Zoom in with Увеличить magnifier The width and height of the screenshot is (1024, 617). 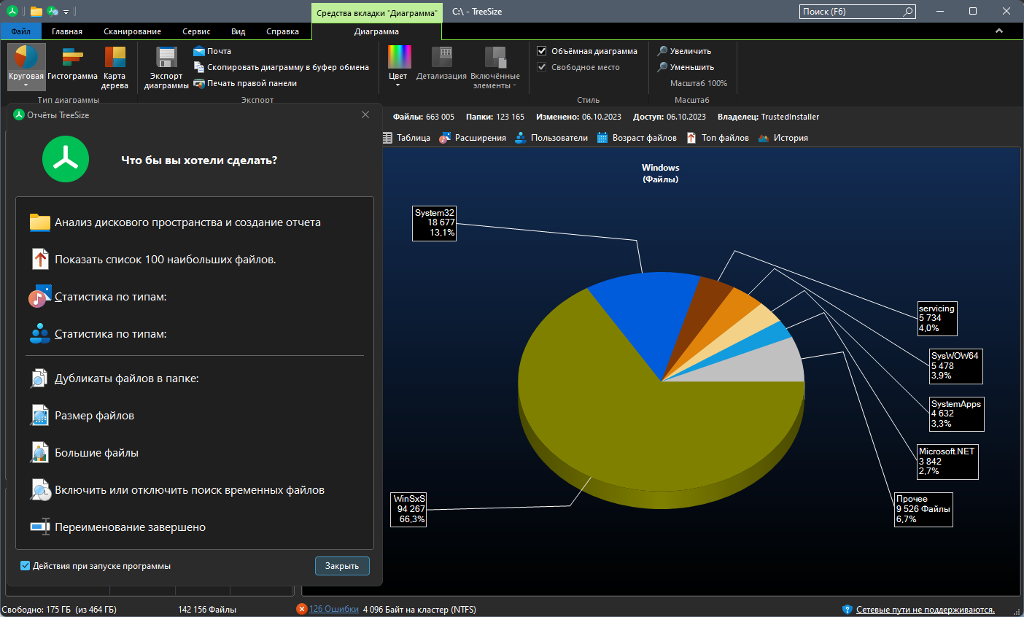point(684,51)
